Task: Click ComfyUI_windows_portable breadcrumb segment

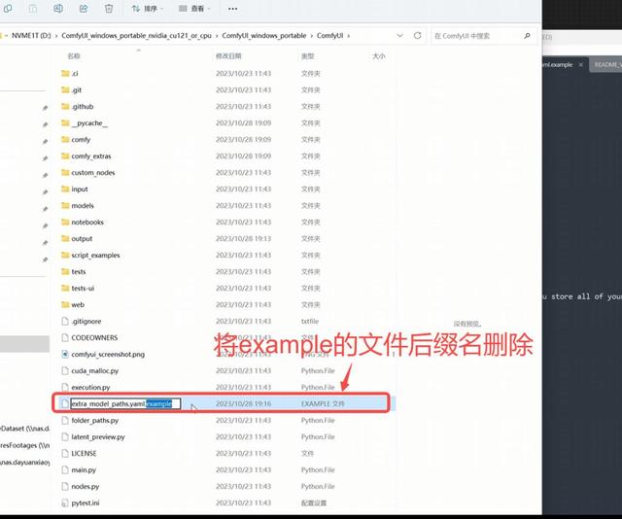Action: 263,35
